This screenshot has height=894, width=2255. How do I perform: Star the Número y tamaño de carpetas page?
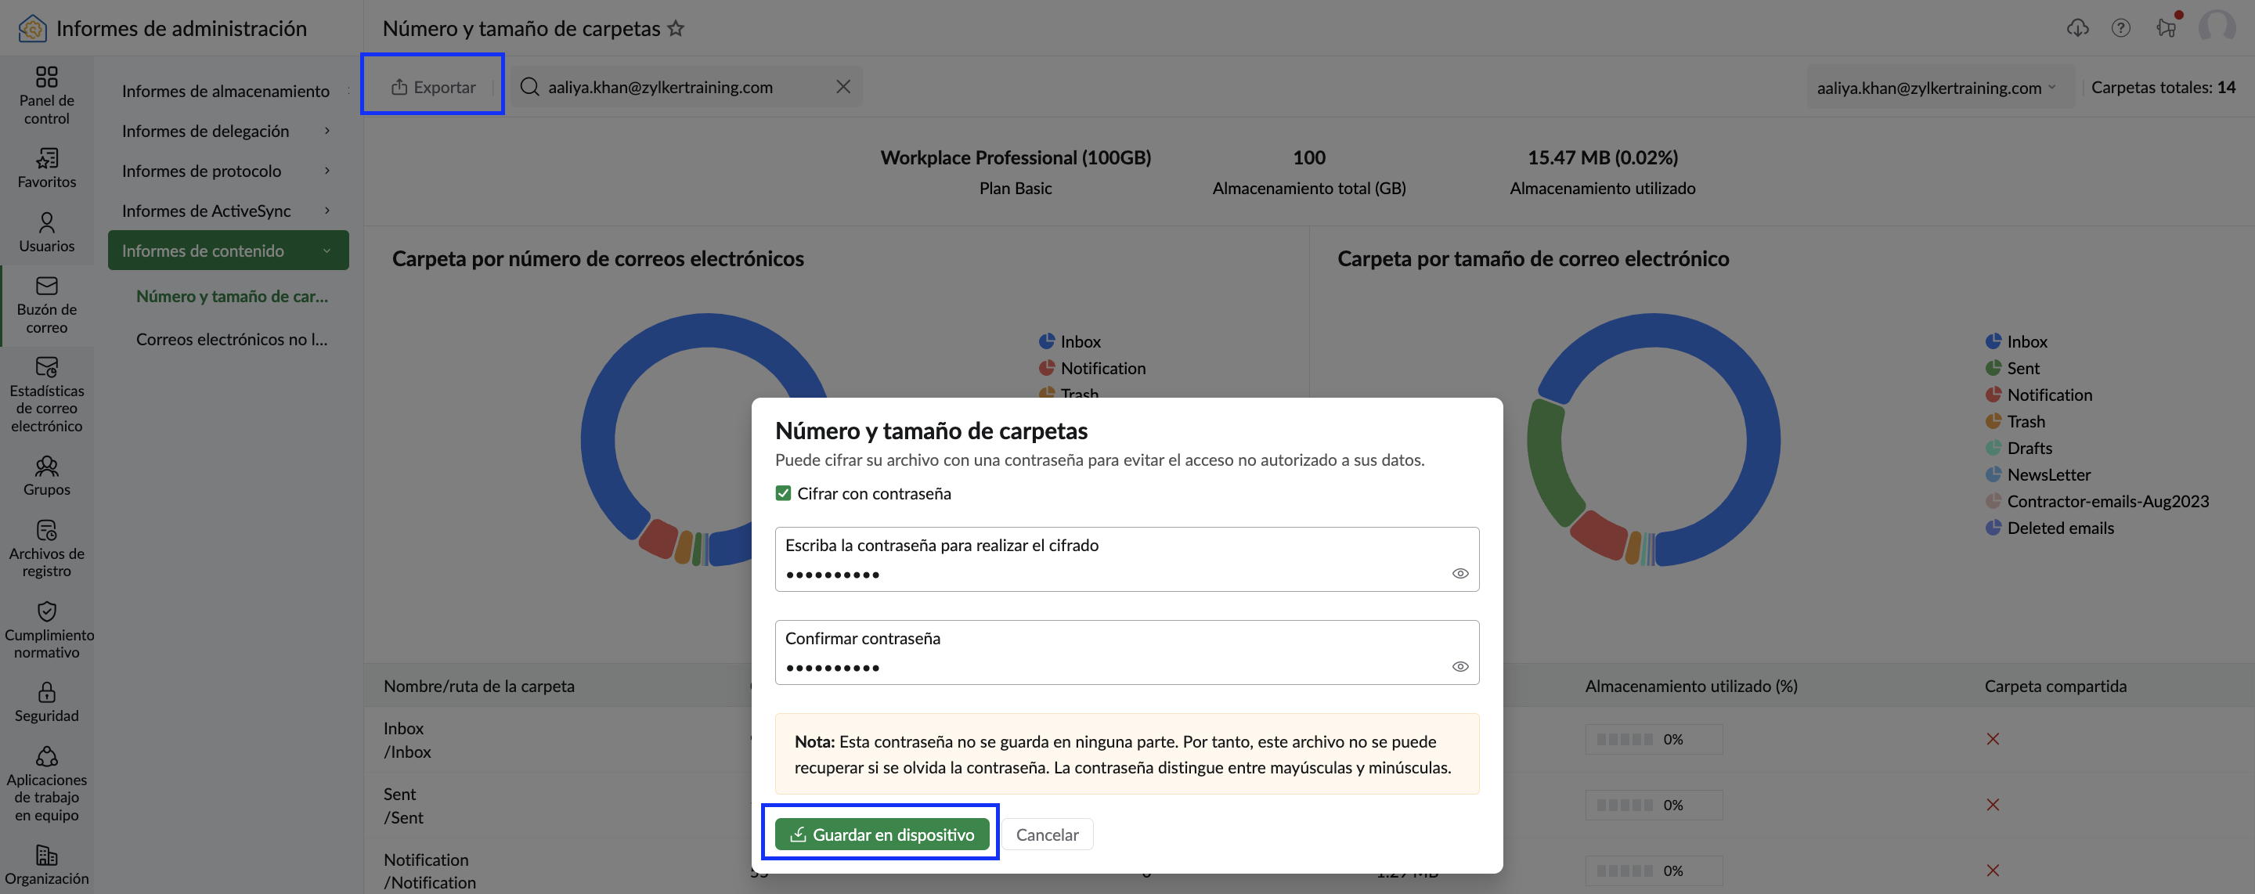(x=676, y=29)
